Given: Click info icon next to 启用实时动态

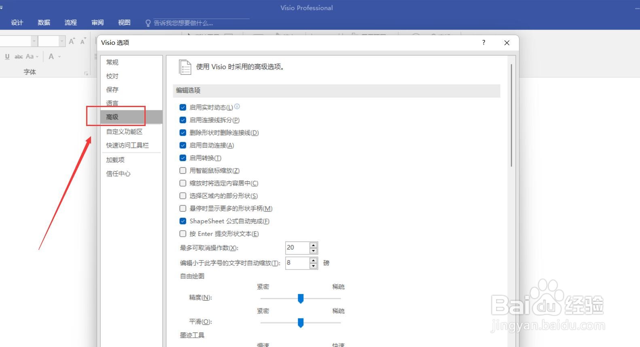Looking at the screenshot, I should click(x=237, y=106).
